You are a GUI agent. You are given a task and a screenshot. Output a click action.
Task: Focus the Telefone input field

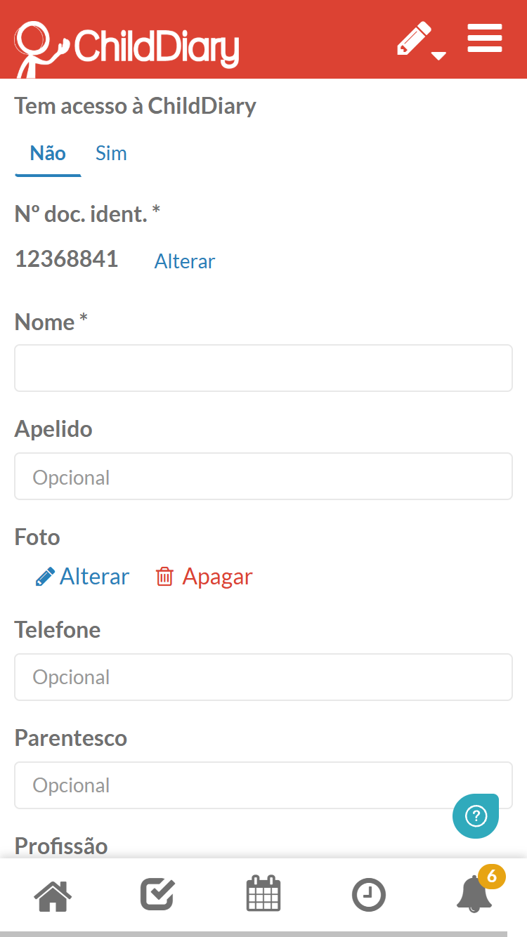(263, 677)
